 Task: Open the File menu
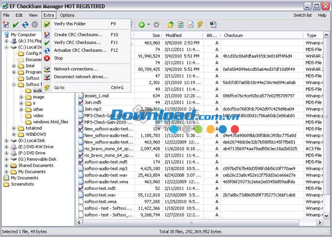(x=6, y=16)
